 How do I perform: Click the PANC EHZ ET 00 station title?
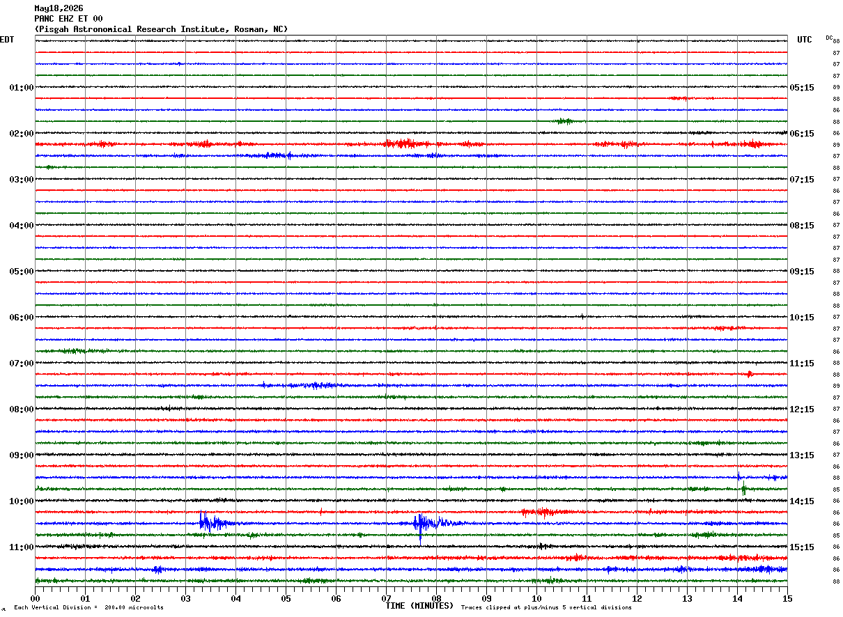click(68, 19)
